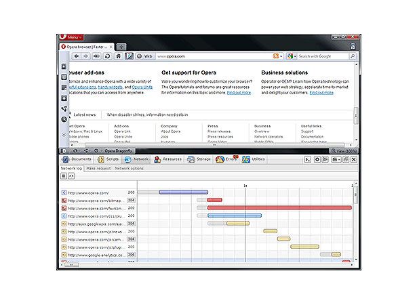
Task: Expand more sidebar panels double chevron
Action: [64, 135]
